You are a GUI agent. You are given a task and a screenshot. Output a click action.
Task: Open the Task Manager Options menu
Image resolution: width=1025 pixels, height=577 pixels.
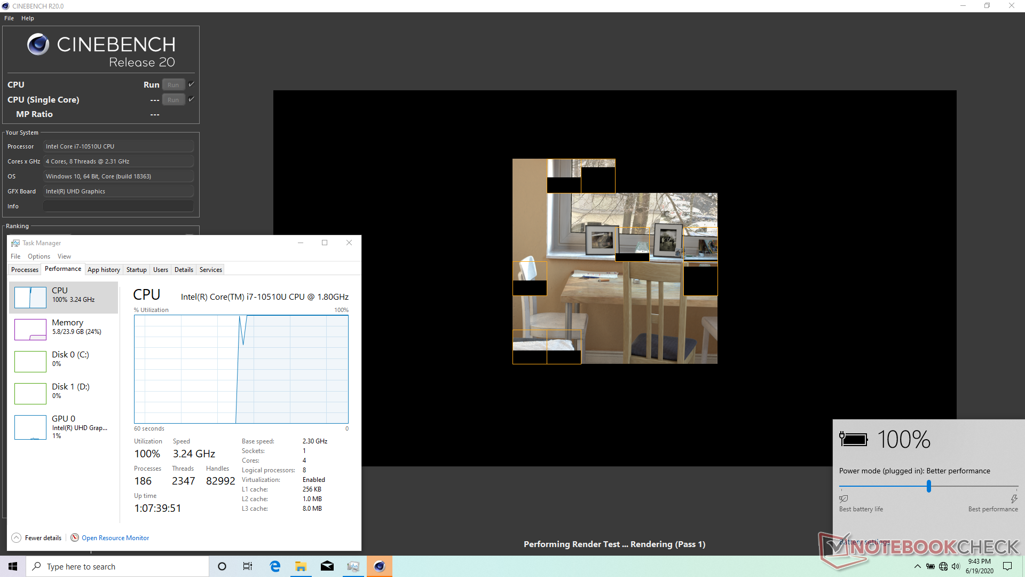(39, 256)
